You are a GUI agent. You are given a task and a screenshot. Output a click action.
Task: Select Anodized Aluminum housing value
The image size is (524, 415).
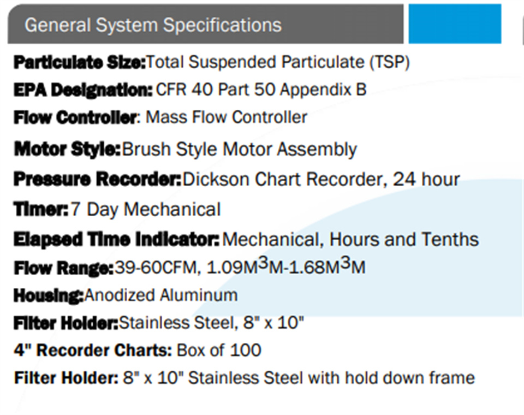[161, 295]
